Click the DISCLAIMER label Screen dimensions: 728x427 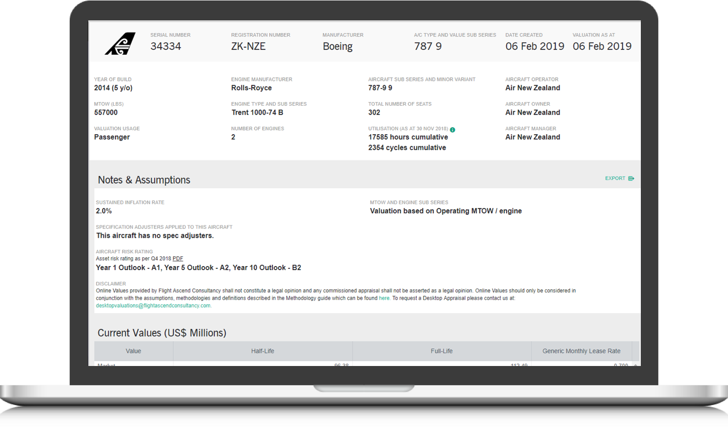click(111, 284)
